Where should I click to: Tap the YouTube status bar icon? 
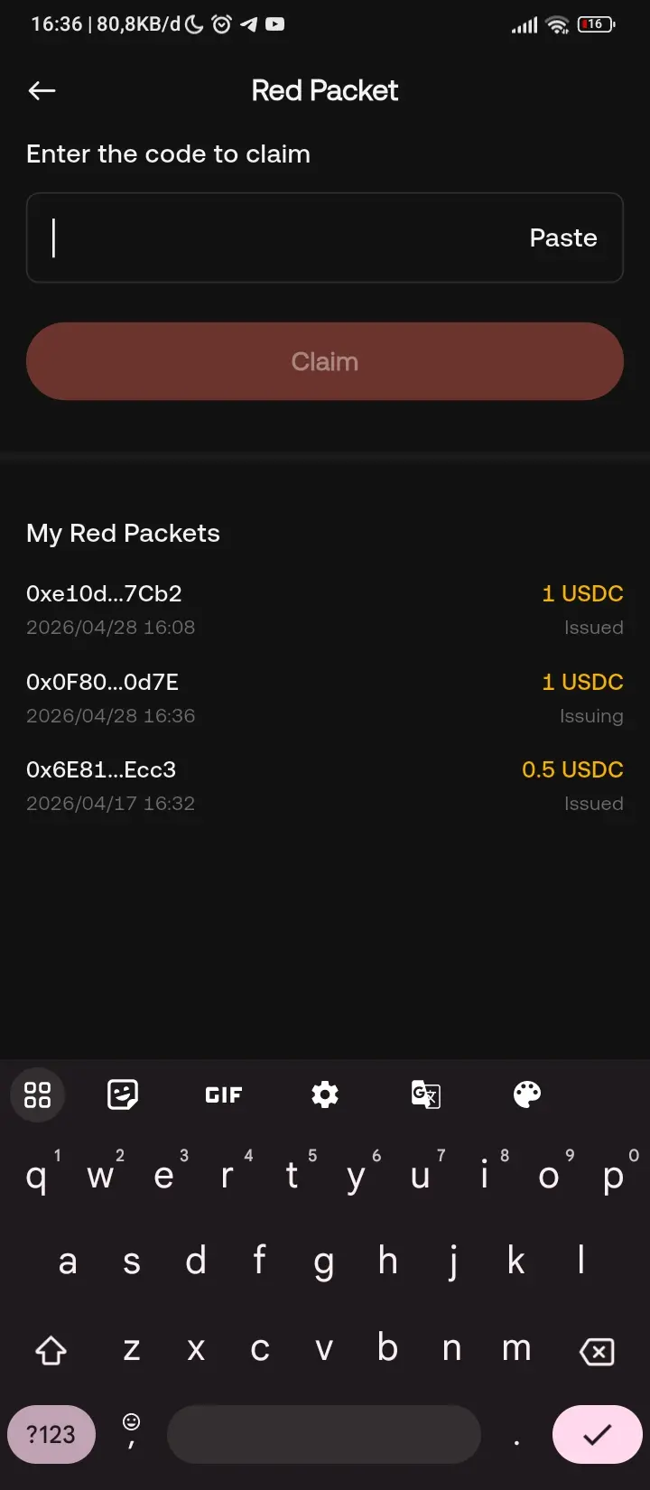pos(275,24)
